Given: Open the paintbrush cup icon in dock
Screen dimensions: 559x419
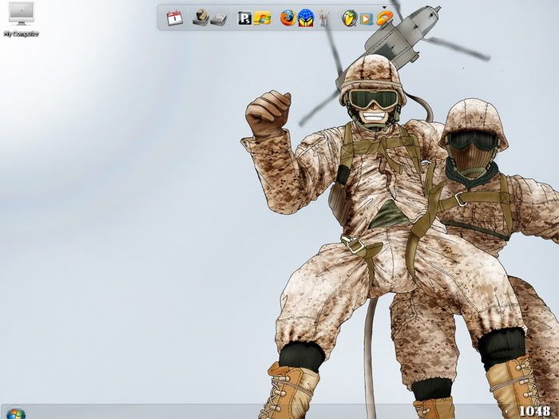Looking at the screenshot, I should click(x=323, y=18).
